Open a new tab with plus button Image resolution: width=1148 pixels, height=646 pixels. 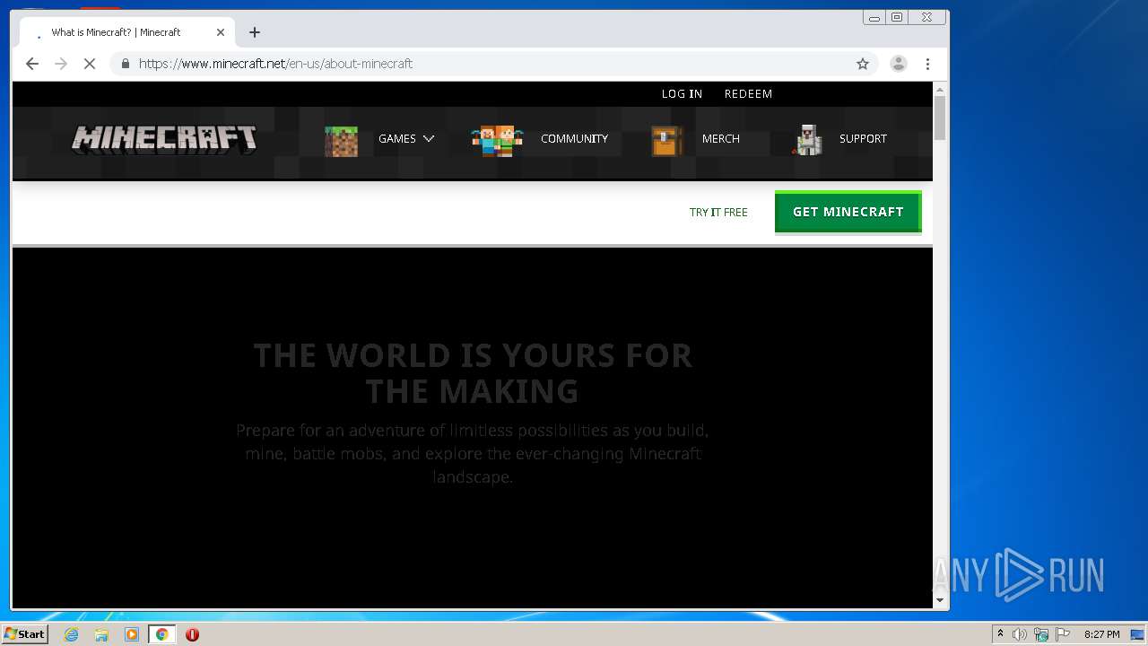pos(255,32)
